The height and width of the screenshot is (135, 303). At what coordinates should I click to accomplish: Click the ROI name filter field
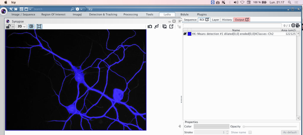pyautogui.click(x=232, y=26)
